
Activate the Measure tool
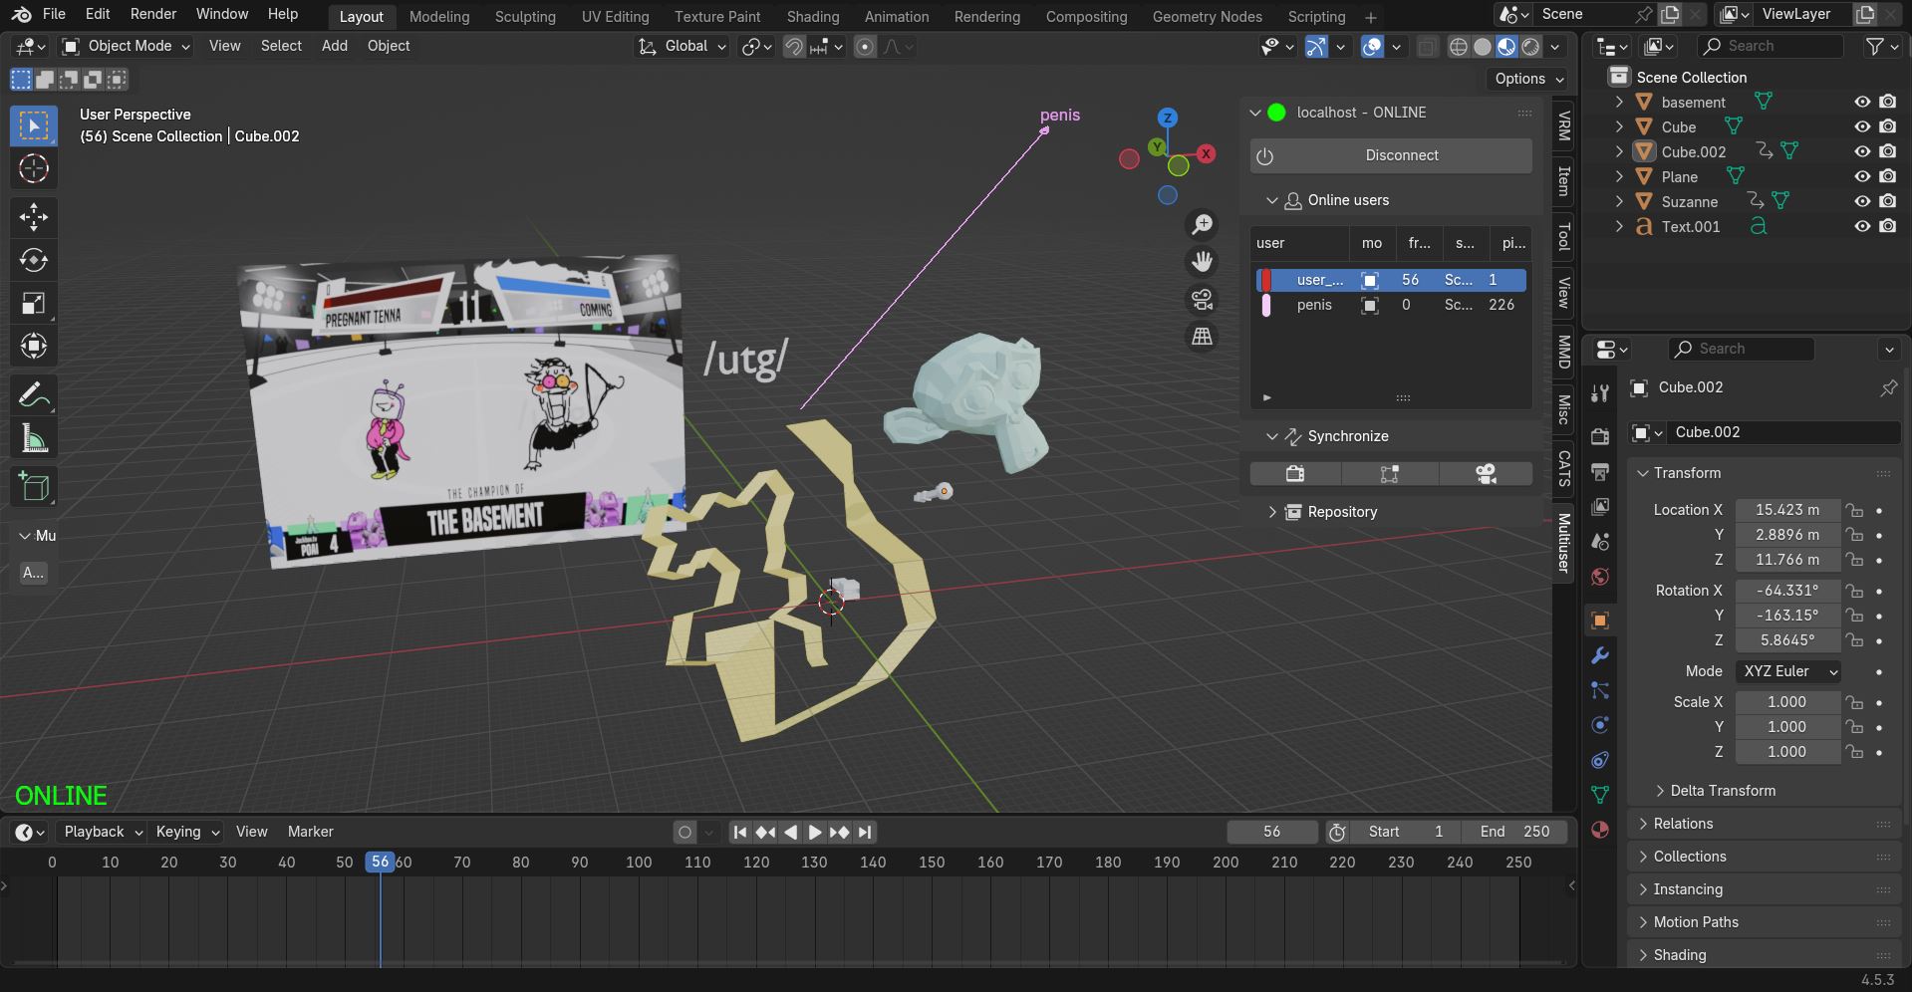34,439
